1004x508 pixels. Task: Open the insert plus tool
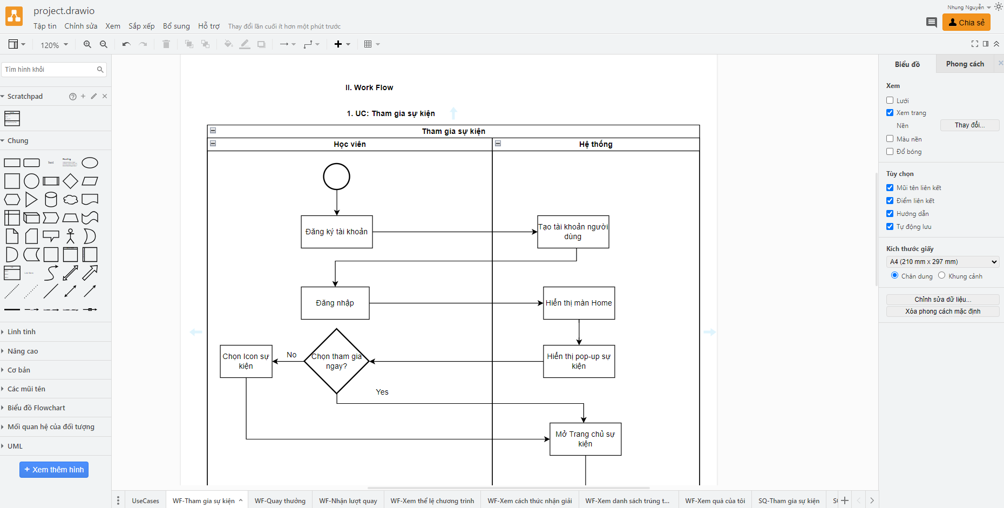click(342, 44)
